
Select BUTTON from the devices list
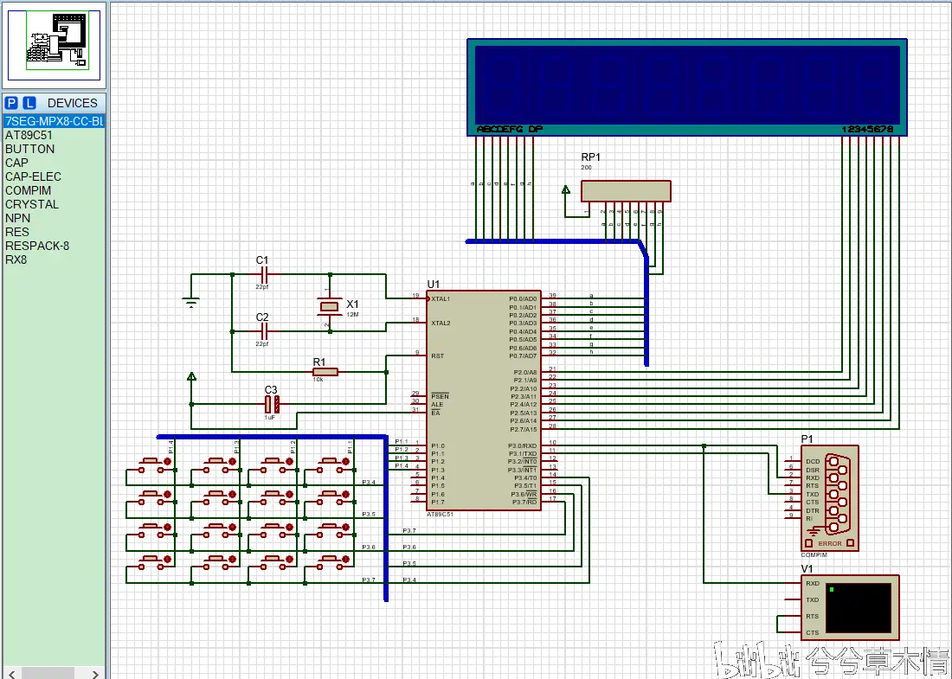tap(29, 149)
